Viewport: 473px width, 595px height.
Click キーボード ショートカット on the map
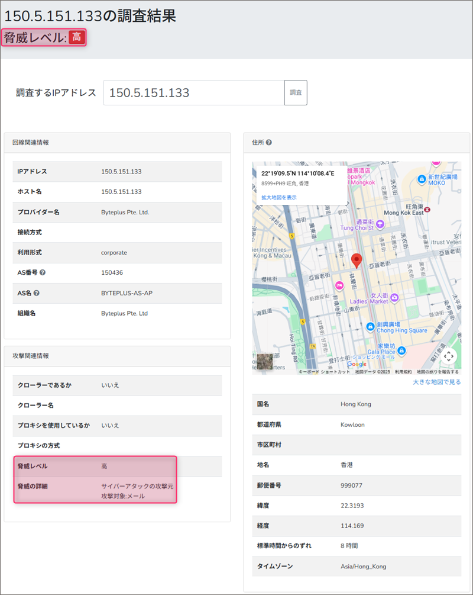(325, 372)
